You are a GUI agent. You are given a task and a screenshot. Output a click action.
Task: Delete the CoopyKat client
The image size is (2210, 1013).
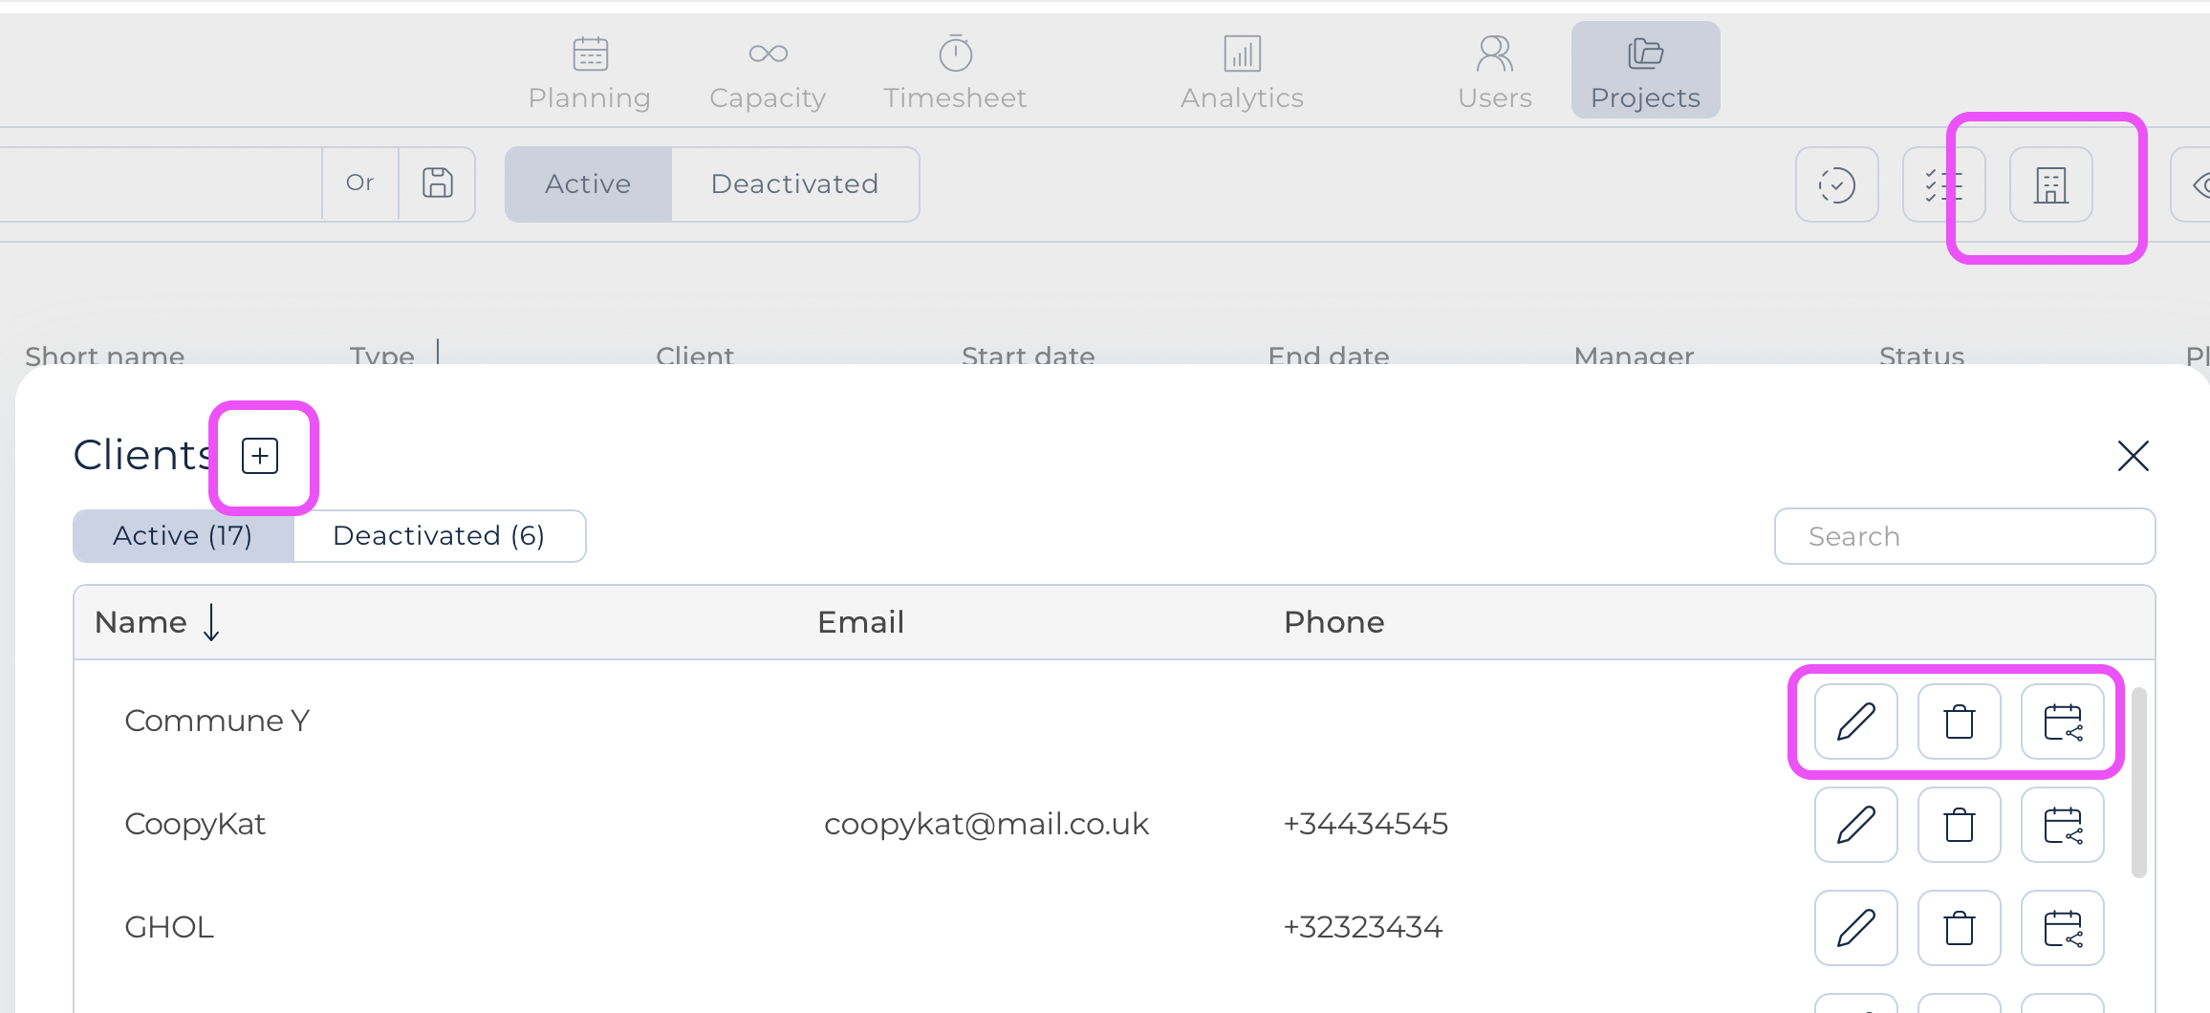1959,825
